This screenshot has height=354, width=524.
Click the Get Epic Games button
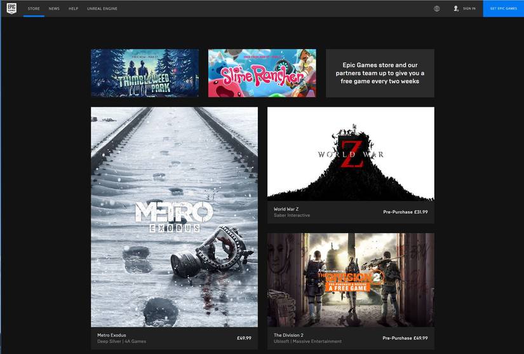503,8
